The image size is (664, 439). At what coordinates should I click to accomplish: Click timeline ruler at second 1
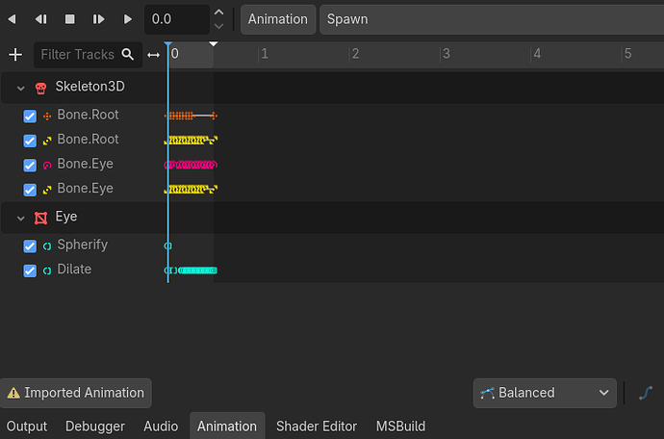[x=263, y=54]
